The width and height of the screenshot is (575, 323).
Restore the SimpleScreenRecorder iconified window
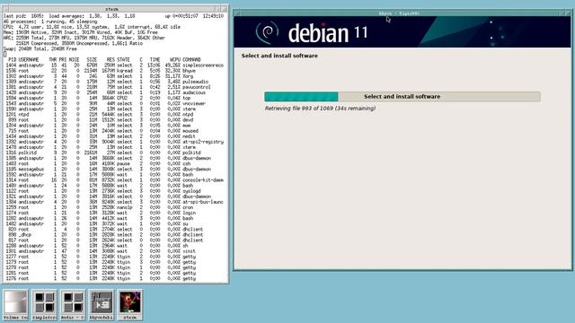[44, 305]
